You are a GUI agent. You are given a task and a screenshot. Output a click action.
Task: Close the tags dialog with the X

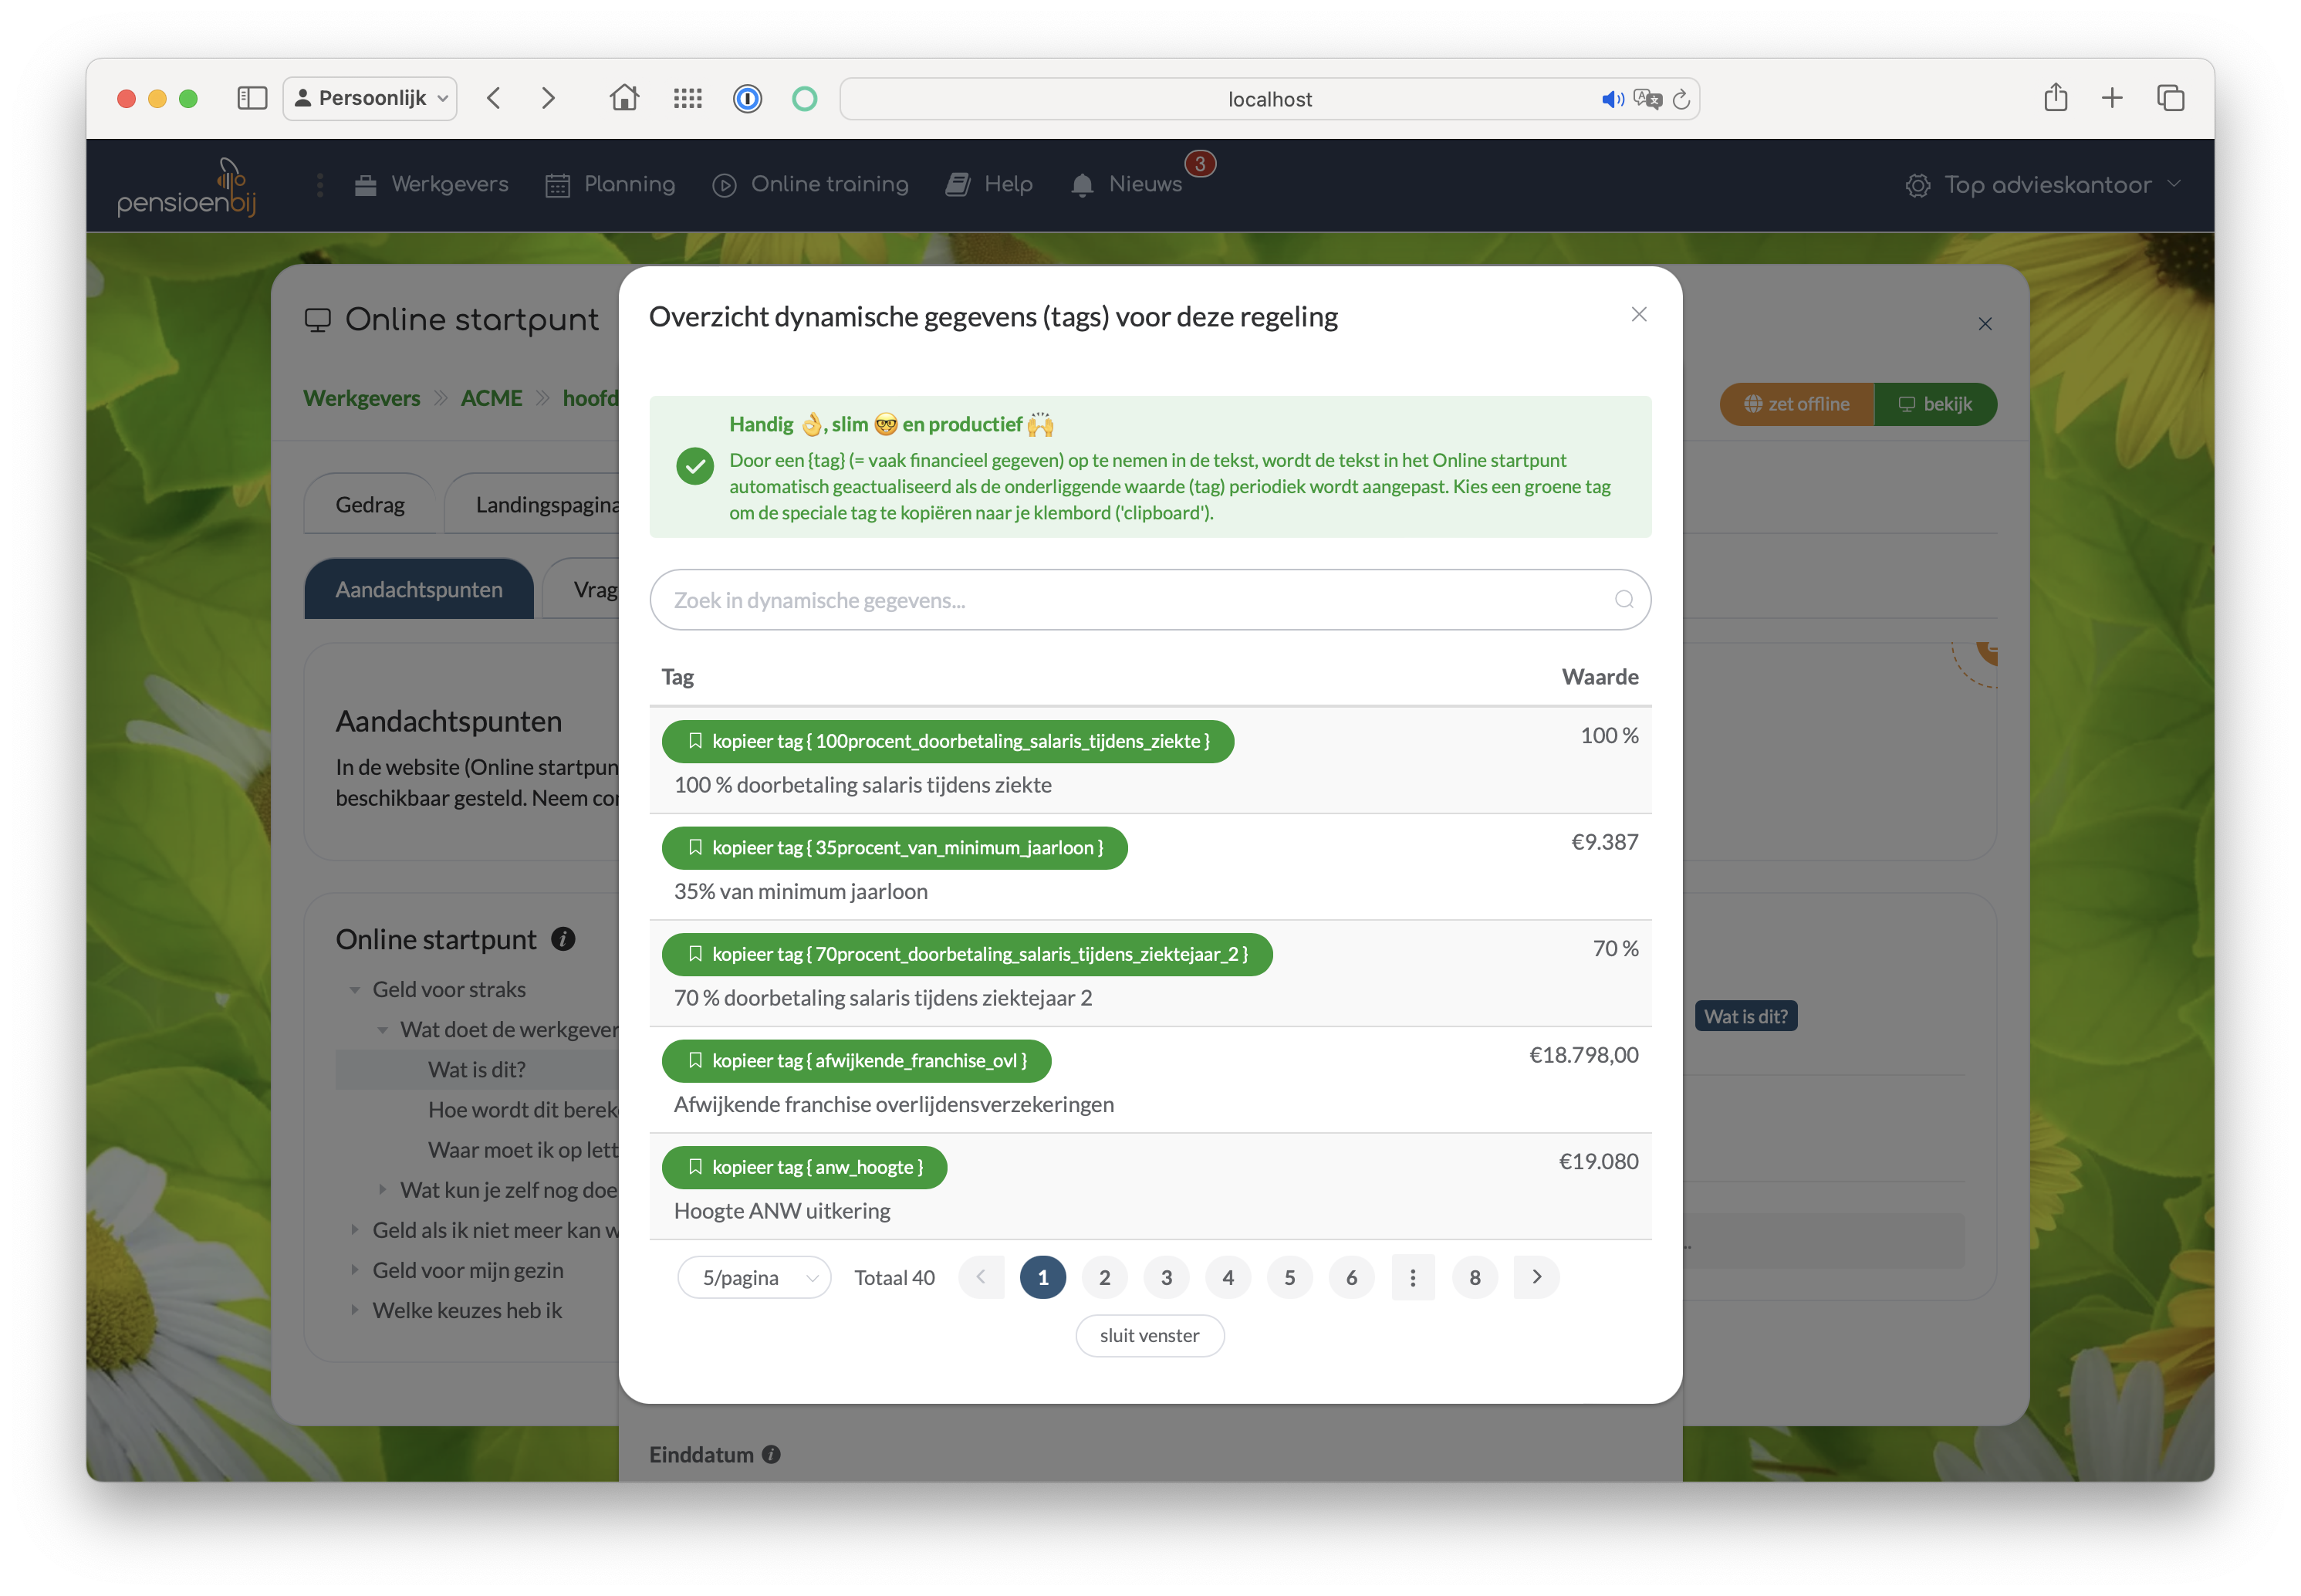pos(1639,314)
